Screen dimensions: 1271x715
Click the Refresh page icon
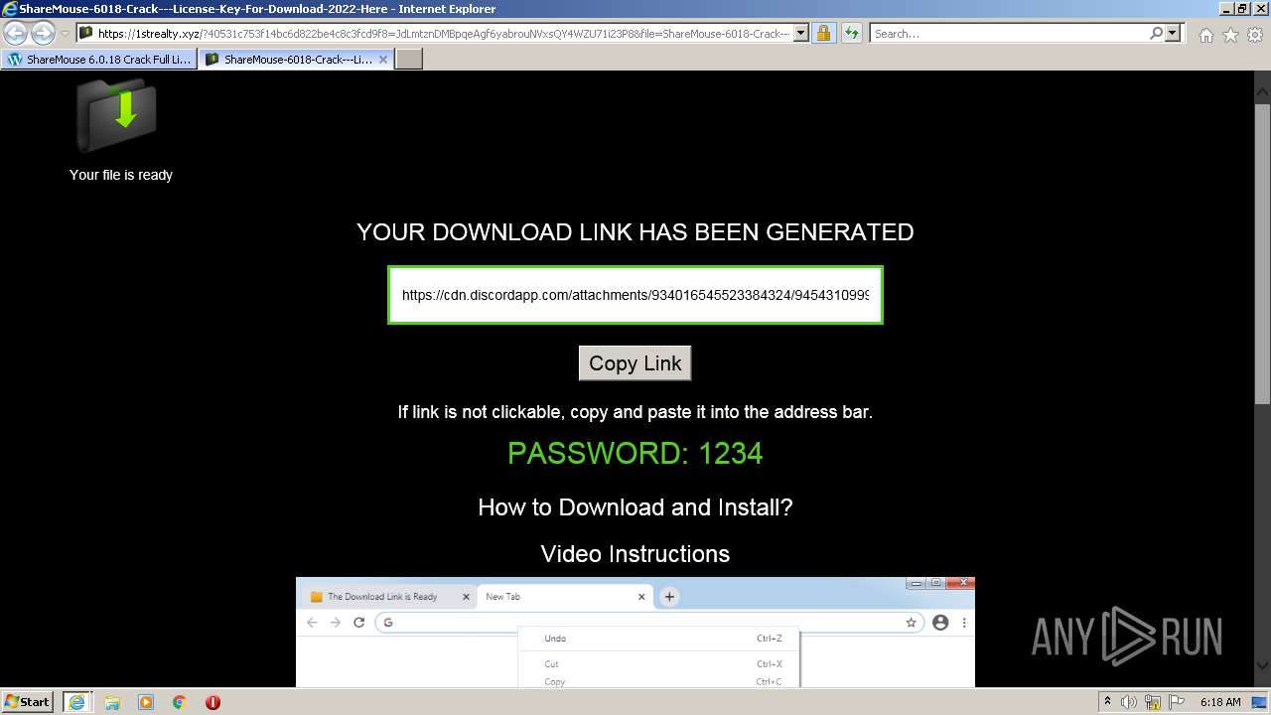point(852,34)
